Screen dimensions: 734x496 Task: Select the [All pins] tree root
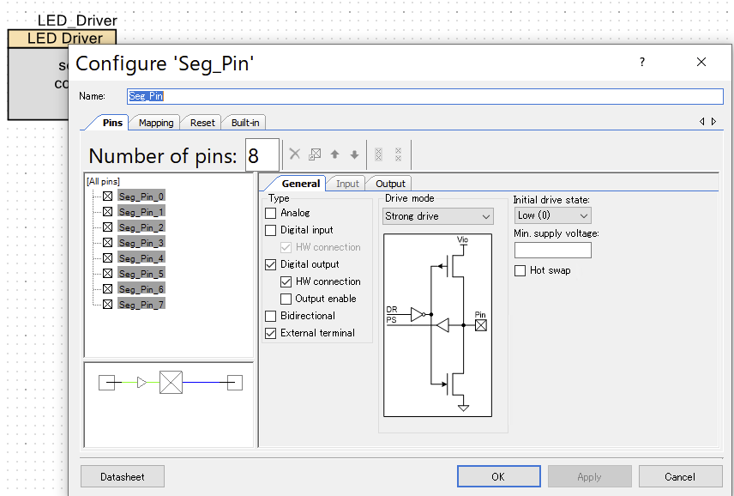103,181
